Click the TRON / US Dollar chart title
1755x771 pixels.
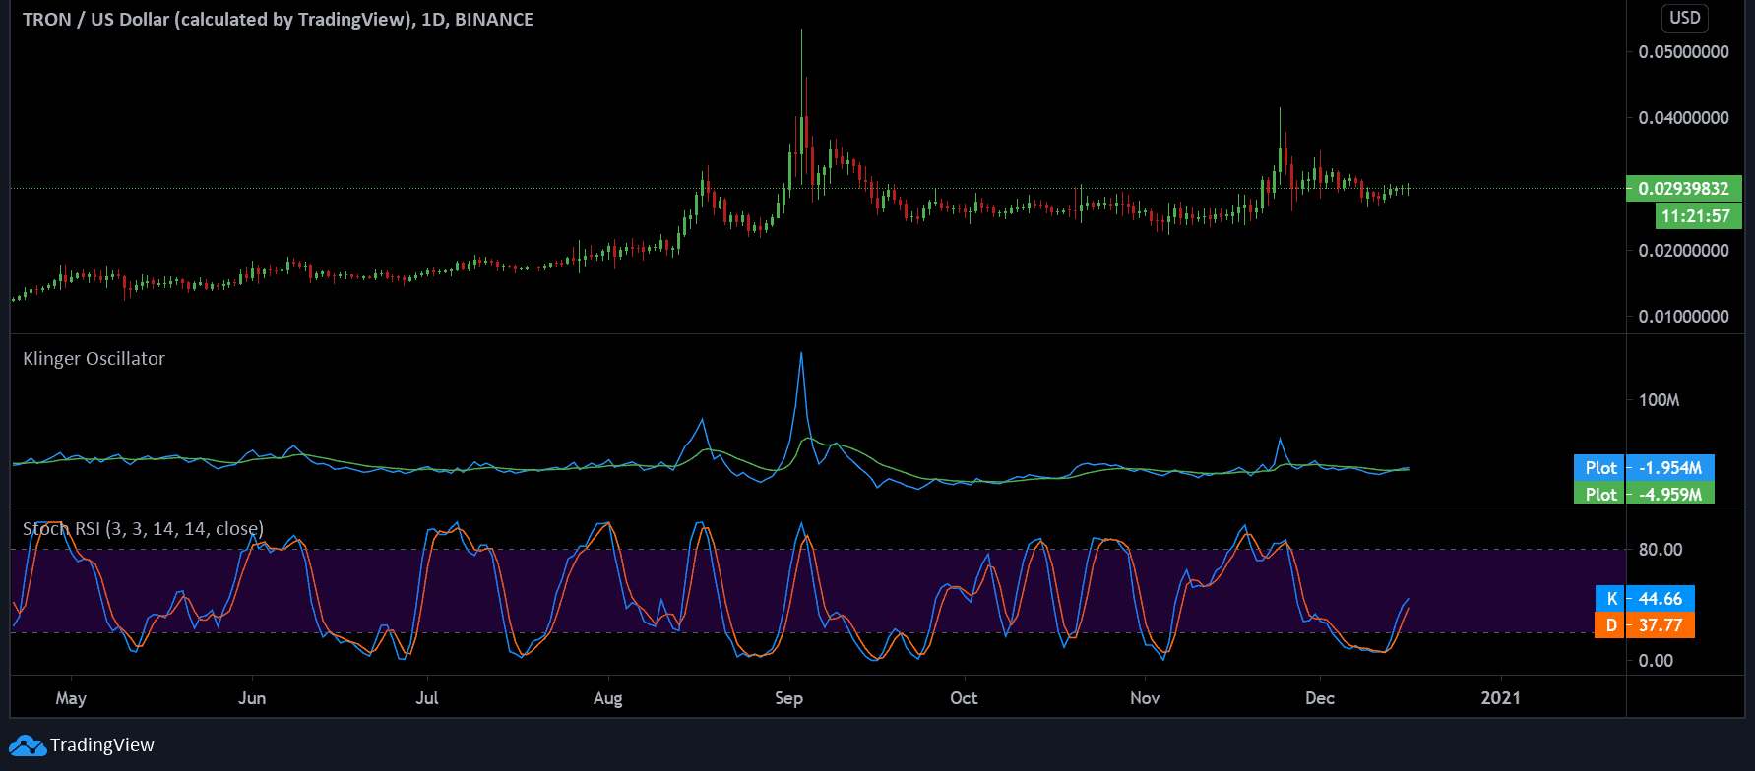[x=278, y=20]
